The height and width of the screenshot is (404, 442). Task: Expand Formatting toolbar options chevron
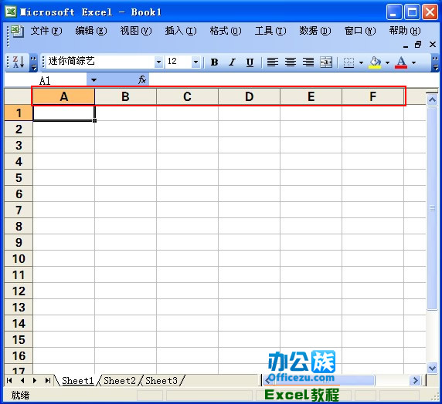pos(436,62)
